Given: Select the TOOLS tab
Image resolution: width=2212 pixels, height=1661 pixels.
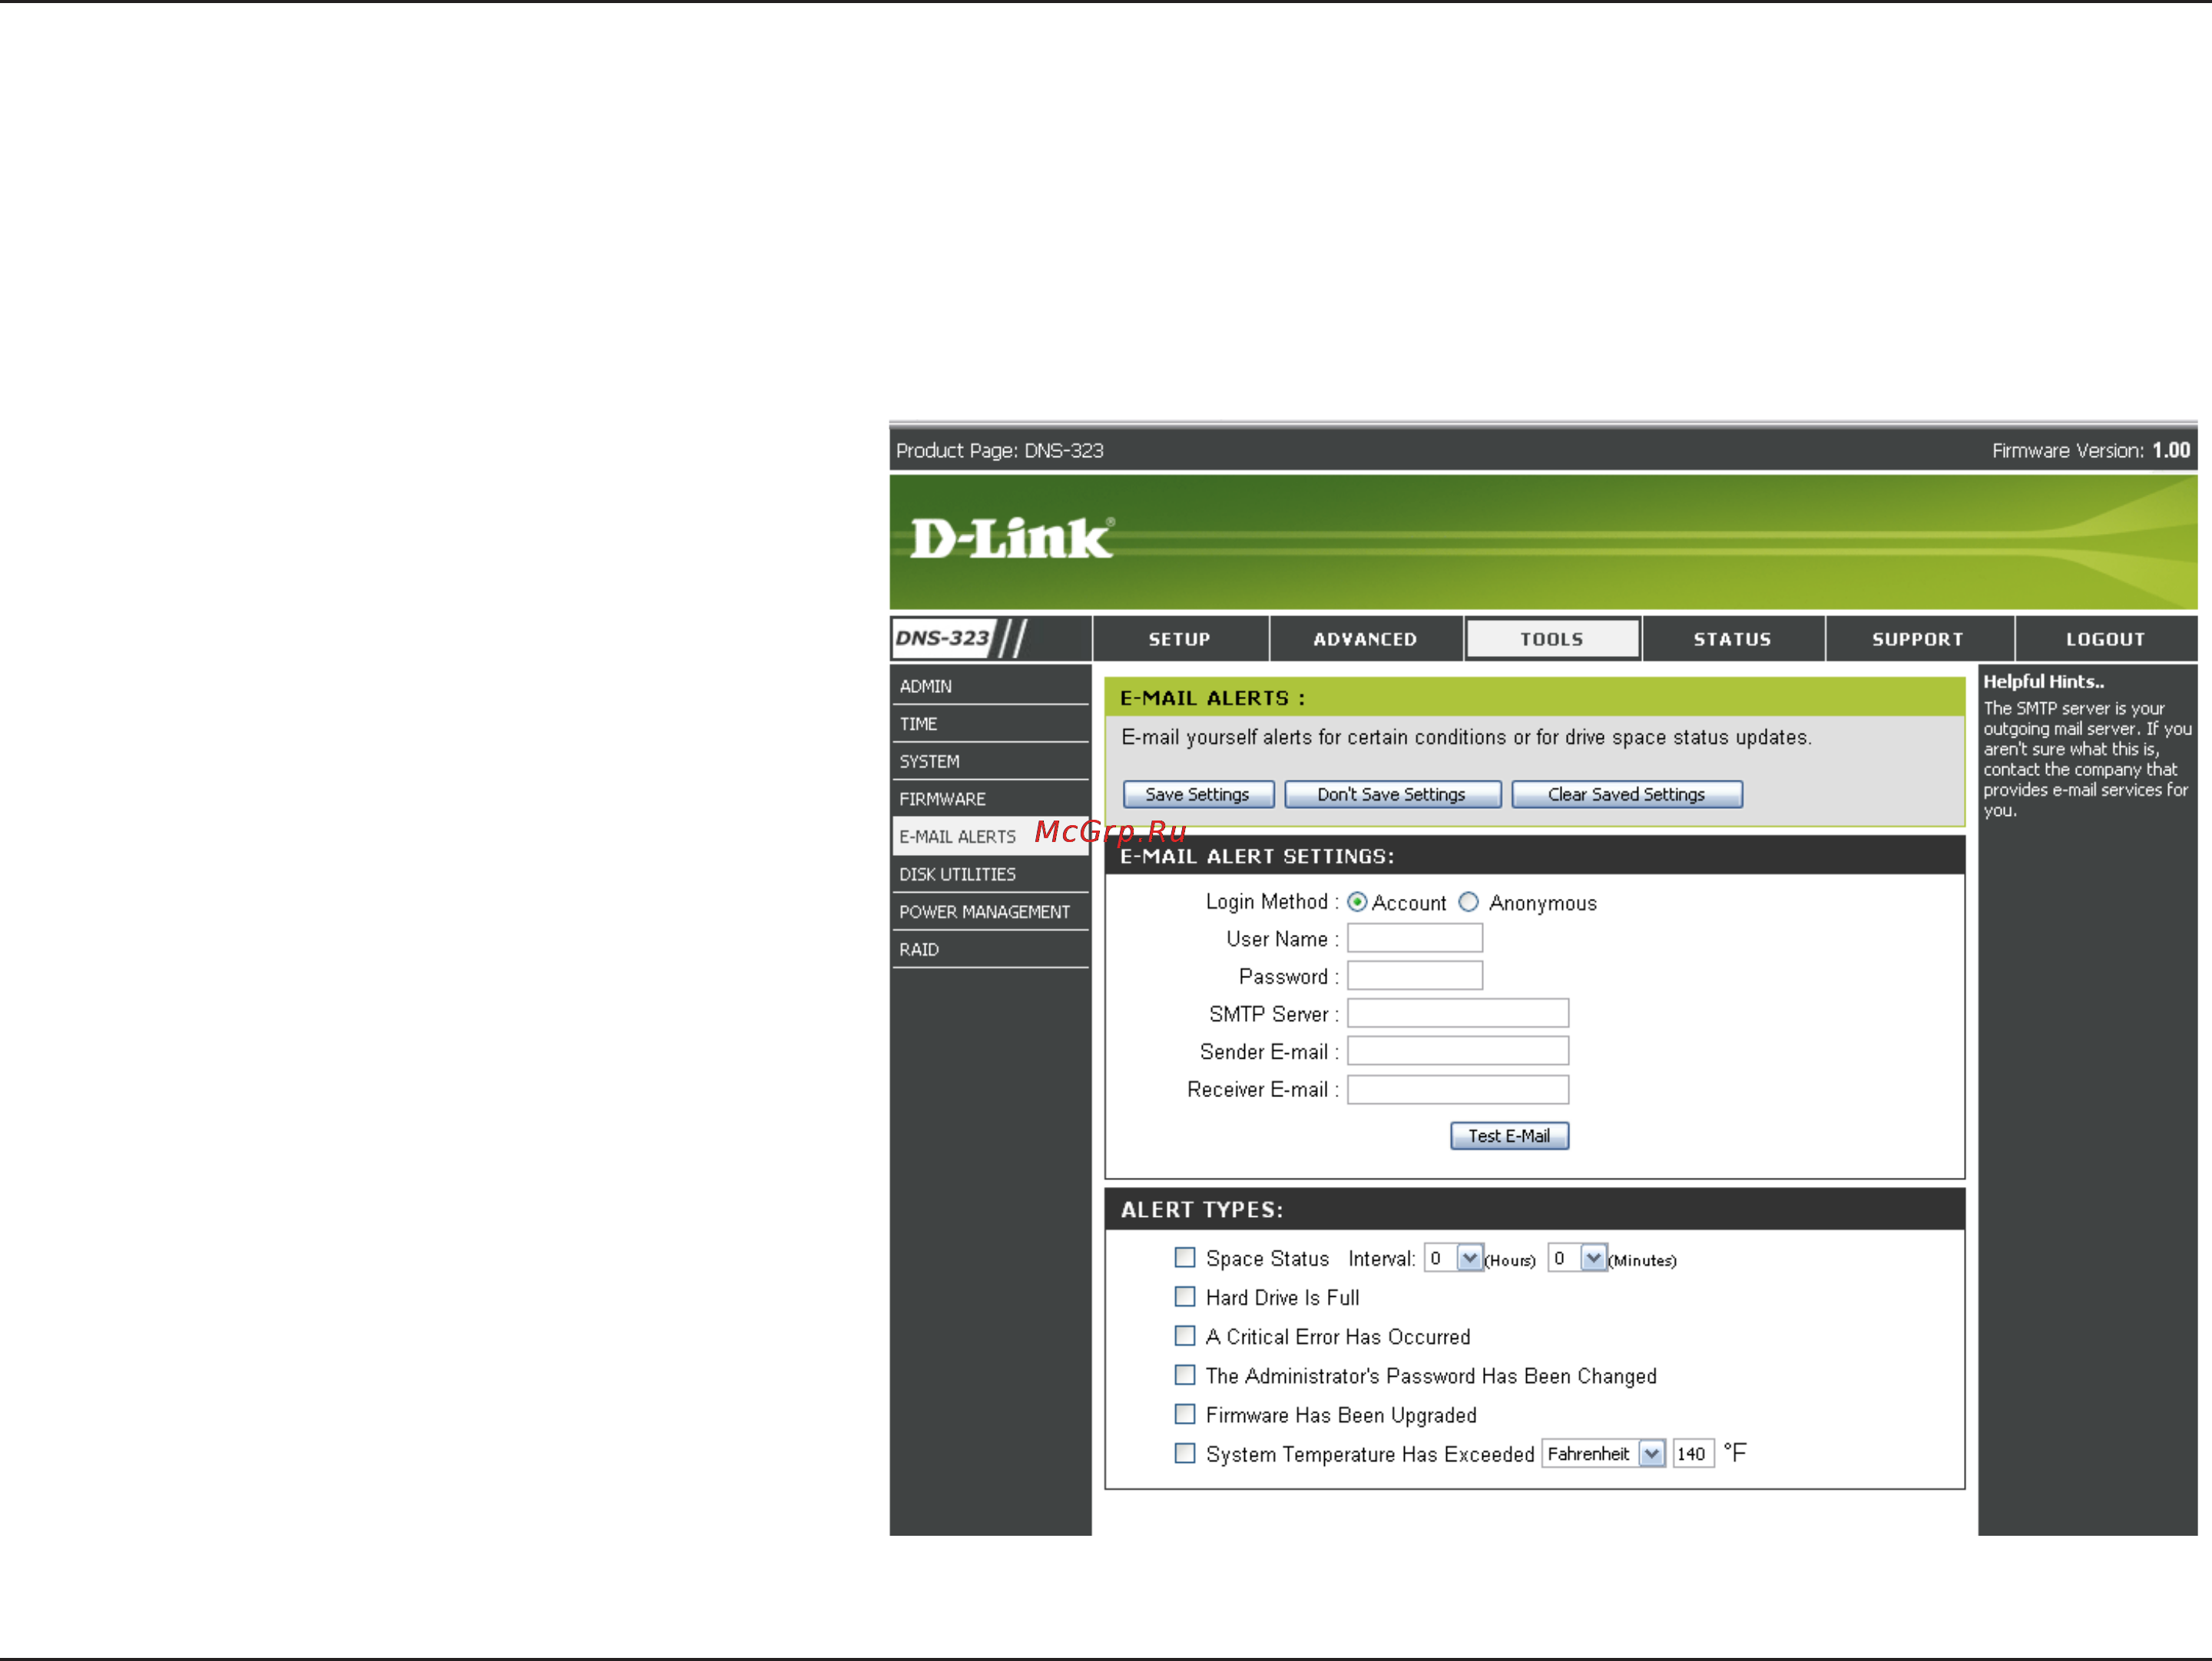Looking at the screenshot, I should click(x=1552, y=639).
